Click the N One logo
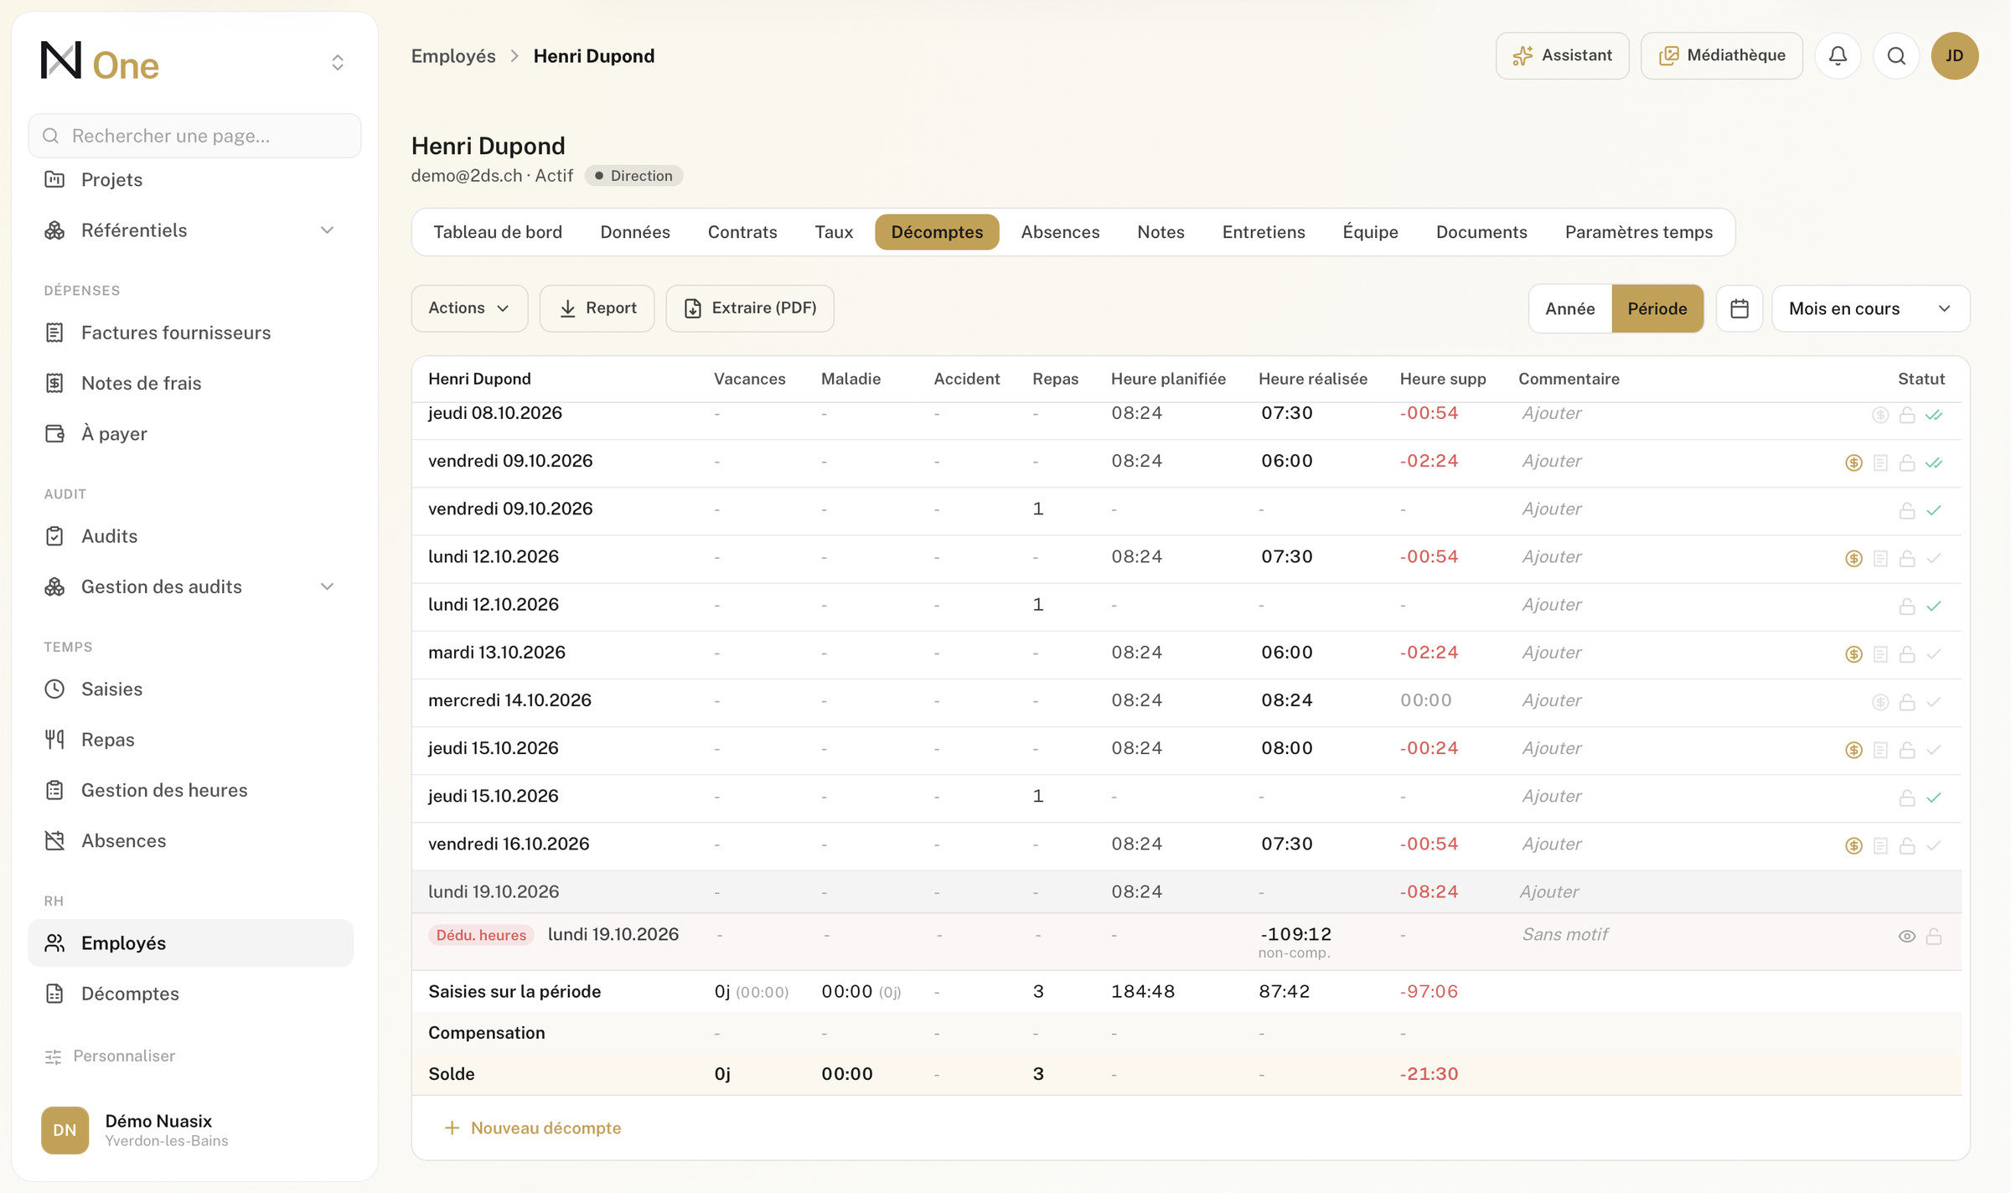Viewport: 2011px width, 1193px height. tap(100, 63)
